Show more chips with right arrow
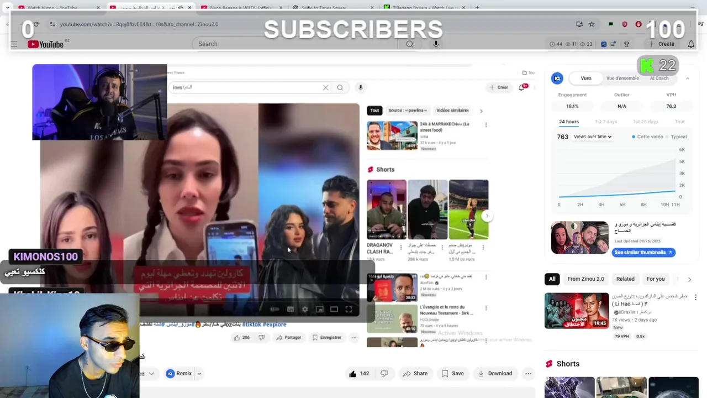This screenshot has height=398, width=707. click(x=689, y=279)
